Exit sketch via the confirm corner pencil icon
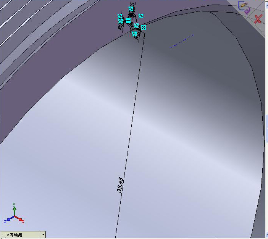Image resolution: width=268 pixels, height=239 pixels. [244, 8]
